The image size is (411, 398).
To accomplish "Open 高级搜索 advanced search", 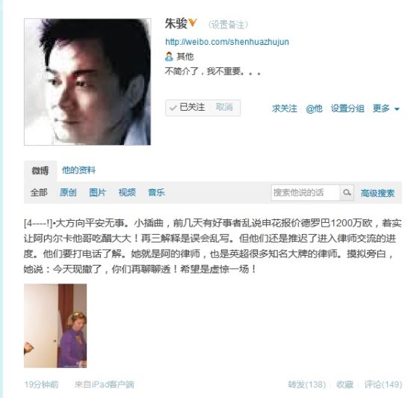I will point(377,193).
